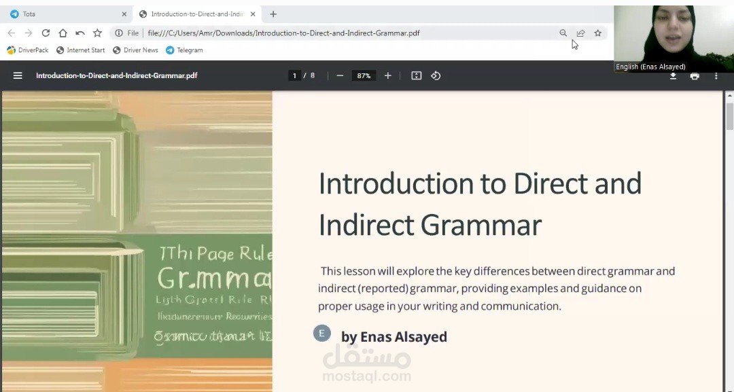This screenshot has width=734, height=392.
Task: Click the book cover illustration
Action: (x=137, y=241)
